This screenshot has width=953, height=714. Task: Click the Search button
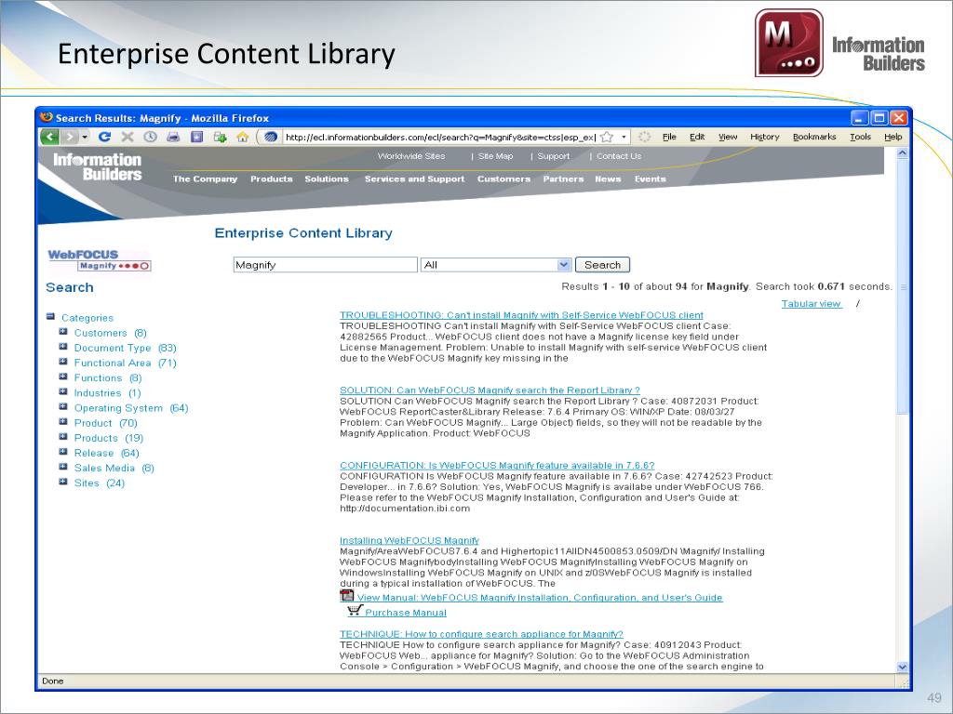602,265
